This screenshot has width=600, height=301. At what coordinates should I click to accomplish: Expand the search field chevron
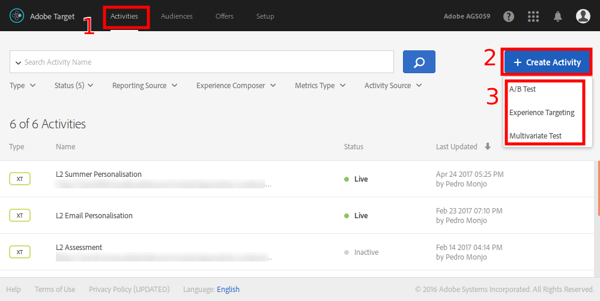coord(18,62)
